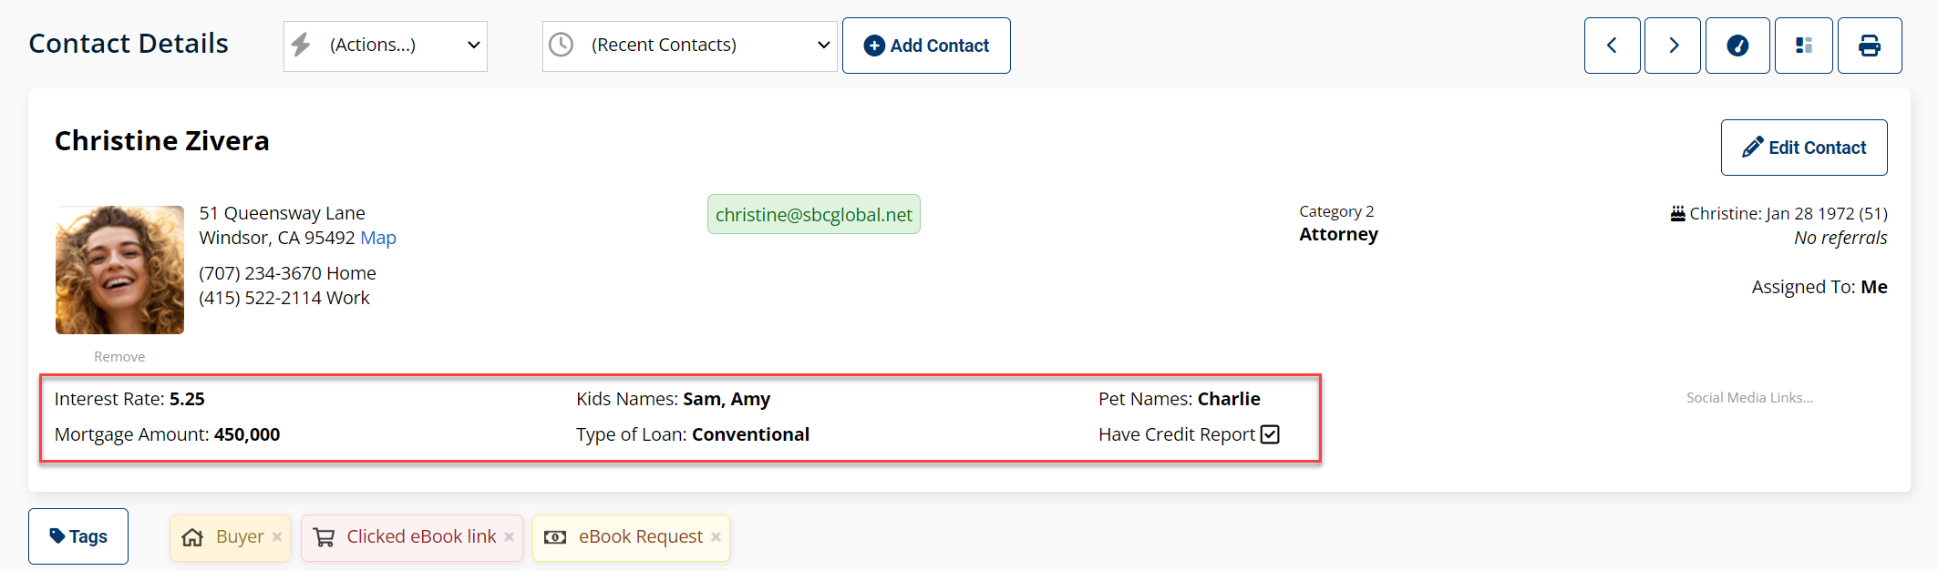
Task: Remove the Buyer tag
Action: [x=277, y=537]
